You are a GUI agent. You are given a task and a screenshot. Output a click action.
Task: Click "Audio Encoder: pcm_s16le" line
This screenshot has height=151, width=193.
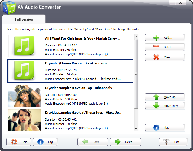tap(83, 79)
